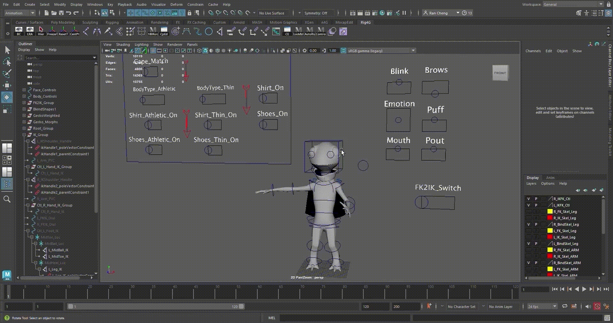
Task: Click the search magnifier icon in the left sidebar
Action: click(x=7, y=199)
